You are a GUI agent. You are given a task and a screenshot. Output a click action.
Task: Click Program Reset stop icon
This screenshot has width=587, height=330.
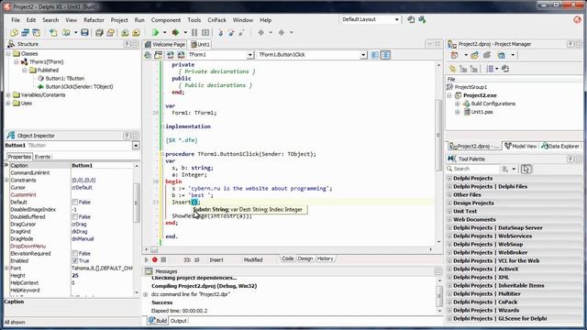205,33
